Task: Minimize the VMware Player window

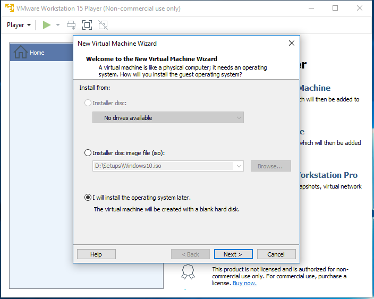Action: [311, 8]
